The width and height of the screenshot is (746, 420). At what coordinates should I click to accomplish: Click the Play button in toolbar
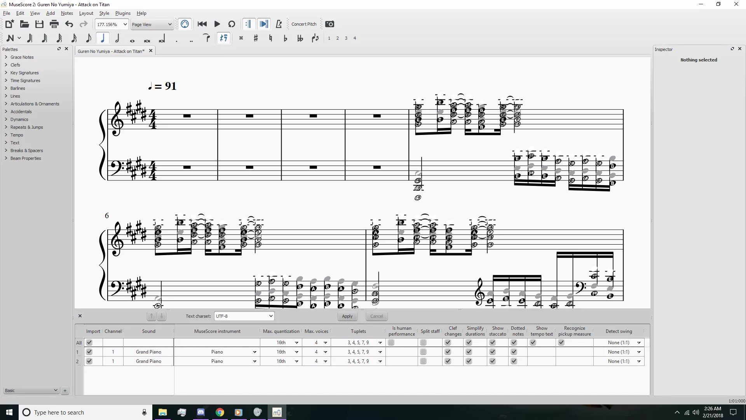(217, 24)
